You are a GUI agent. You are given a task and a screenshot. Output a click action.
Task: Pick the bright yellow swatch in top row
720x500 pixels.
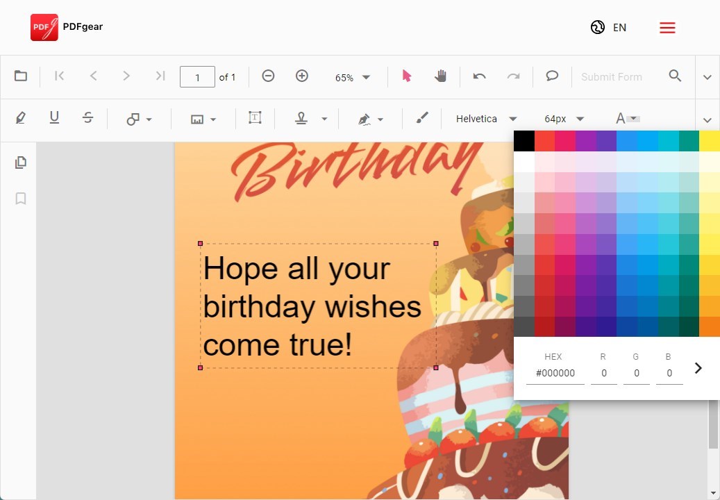710,141
